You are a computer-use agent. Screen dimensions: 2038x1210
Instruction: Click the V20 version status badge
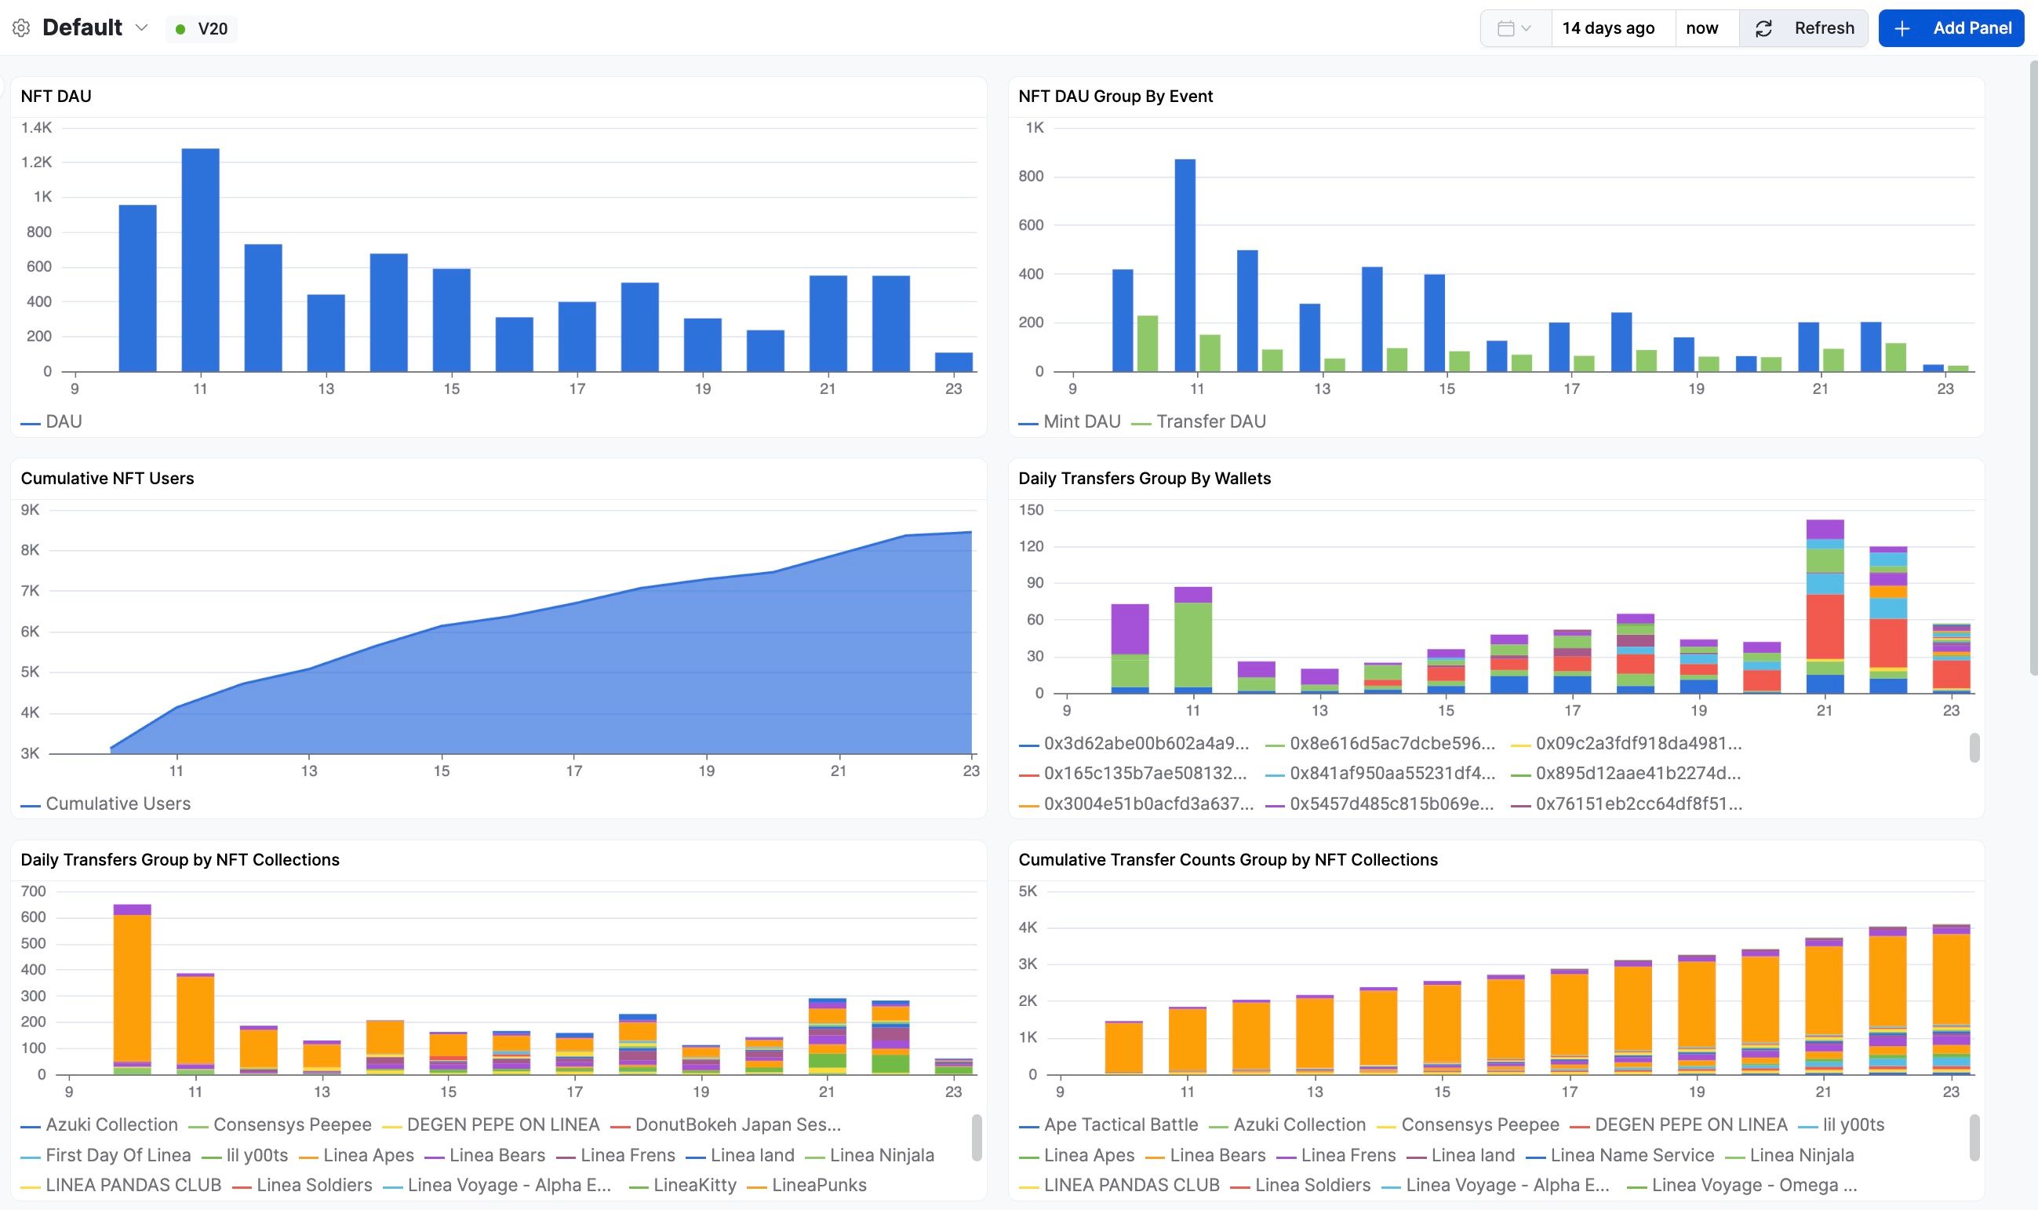coord(202,28)
